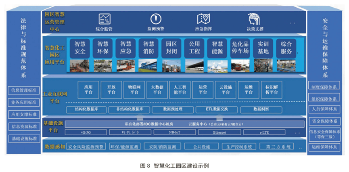This screenshot has height=172, width=349.
Task: Click the 危化品停车场 tile
Action: 240,48
